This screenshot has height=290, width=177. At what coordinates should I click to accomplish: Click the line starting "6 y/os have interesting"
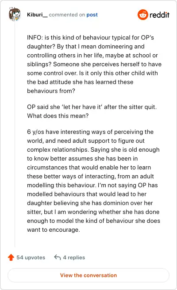click(x=90, y=132)
